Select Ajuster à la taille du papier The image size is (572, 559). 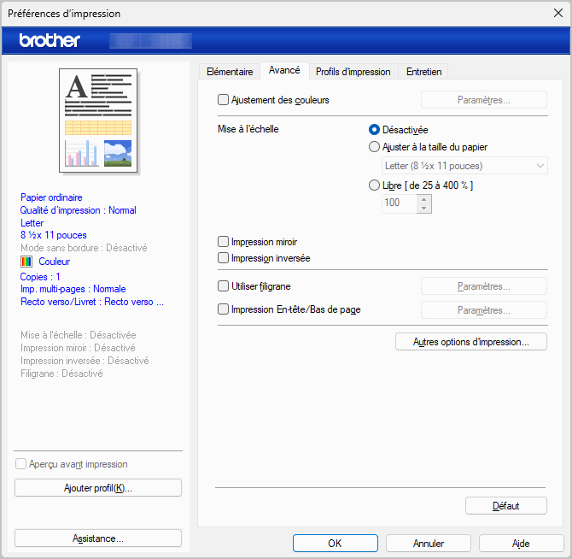(374, 147)
